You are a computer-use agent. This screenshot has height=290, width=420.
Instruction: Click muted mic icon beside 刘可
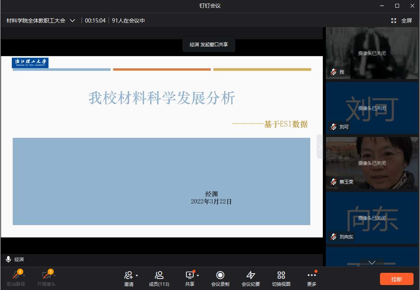333,127
